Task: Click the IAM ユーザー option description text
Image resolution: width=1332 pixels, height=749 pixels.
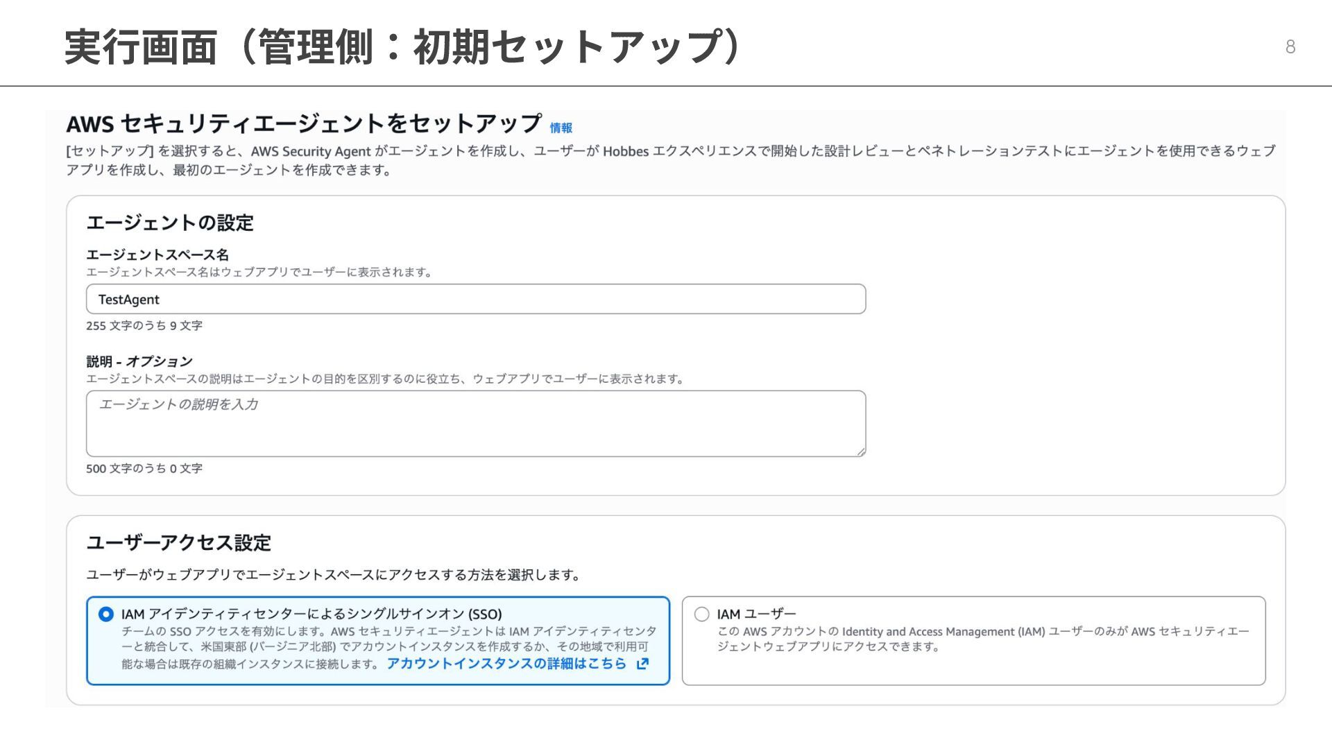Action: click(x=982, y=639)
